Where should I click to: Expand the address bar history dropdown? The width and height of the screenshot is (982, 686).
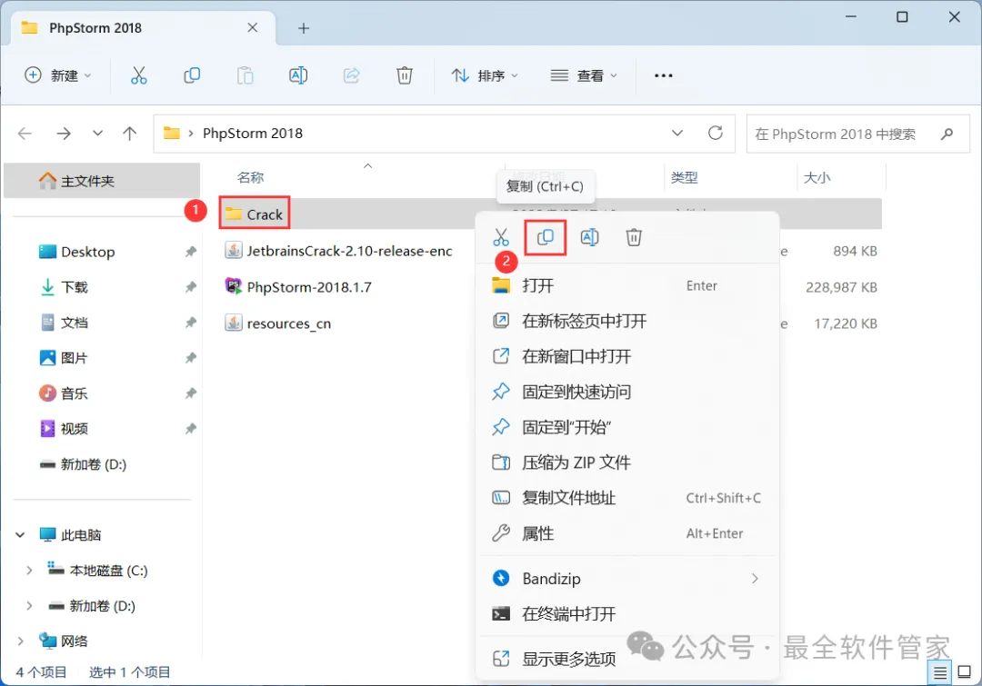coord(677,134)
